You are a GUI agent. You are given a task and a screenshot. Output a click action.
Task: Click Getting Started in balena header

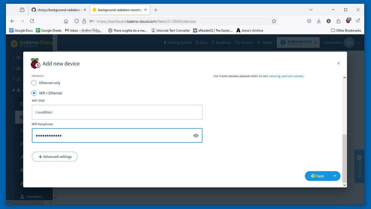coord(177,42)
